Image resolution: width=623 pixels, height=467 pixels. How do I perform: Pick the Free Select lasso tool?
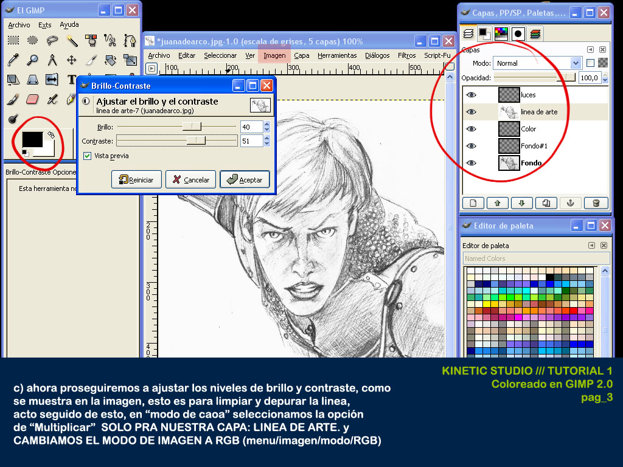52,40
